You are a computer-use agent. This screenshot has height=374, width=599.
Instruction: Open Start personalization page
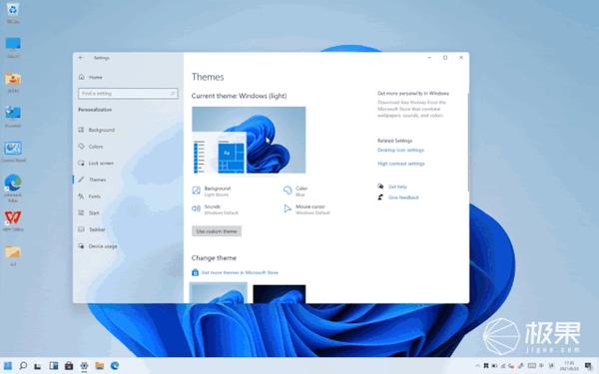(89, 212)
